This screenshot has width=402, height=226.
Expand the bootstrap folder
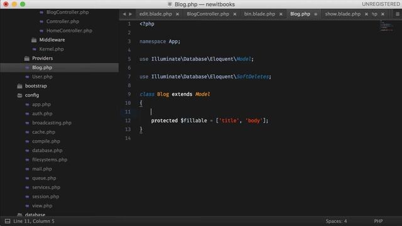(x=36, y=86)
